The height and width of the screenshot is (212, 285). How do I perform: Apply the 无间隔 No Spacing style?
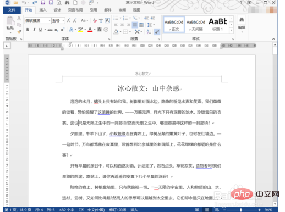pyautogui.click(x=196, y=25)
